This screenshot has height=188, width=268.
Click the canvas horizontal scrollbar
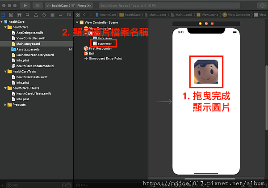(x=209, y=179)
